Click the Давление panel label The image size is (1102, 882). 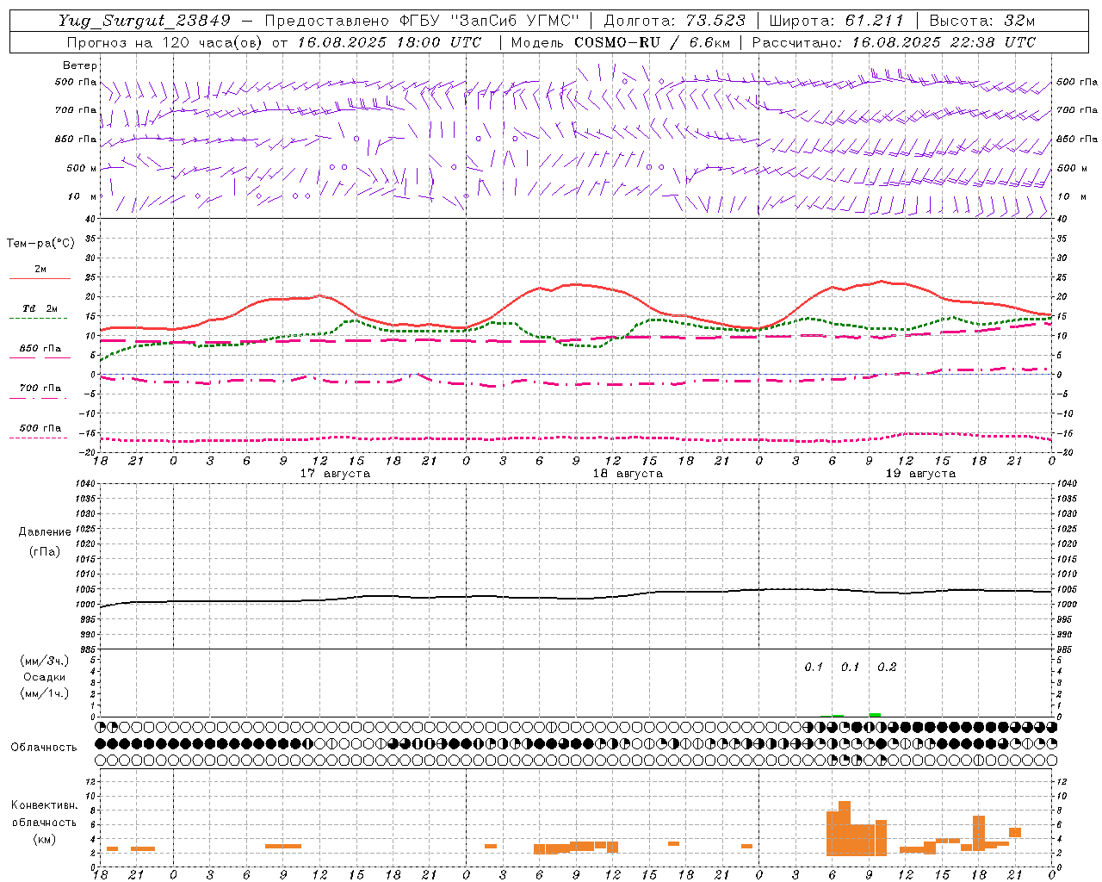click(45, 532)
